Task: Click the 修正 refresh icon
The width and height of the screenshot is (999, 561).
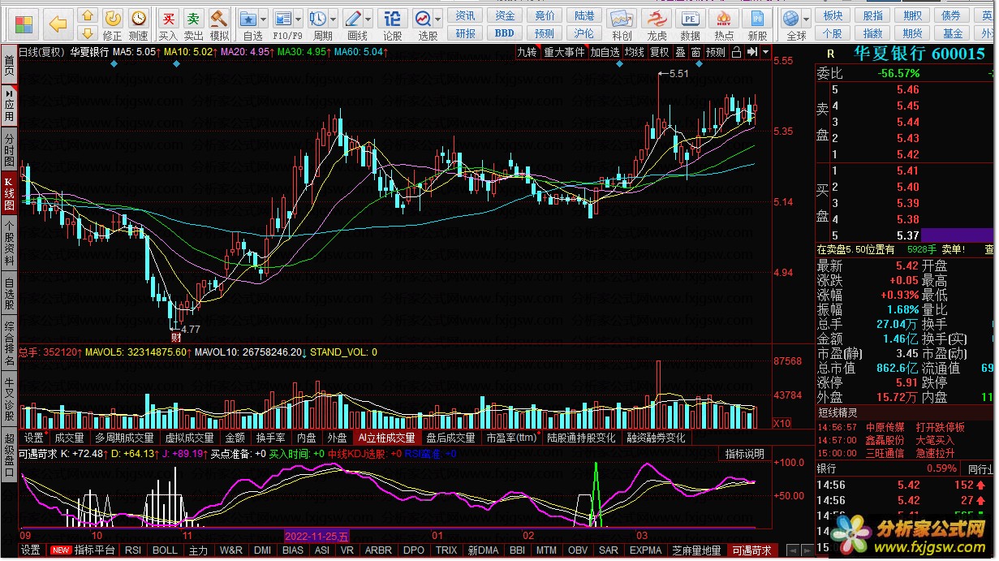Action: [x=113, y=18]
